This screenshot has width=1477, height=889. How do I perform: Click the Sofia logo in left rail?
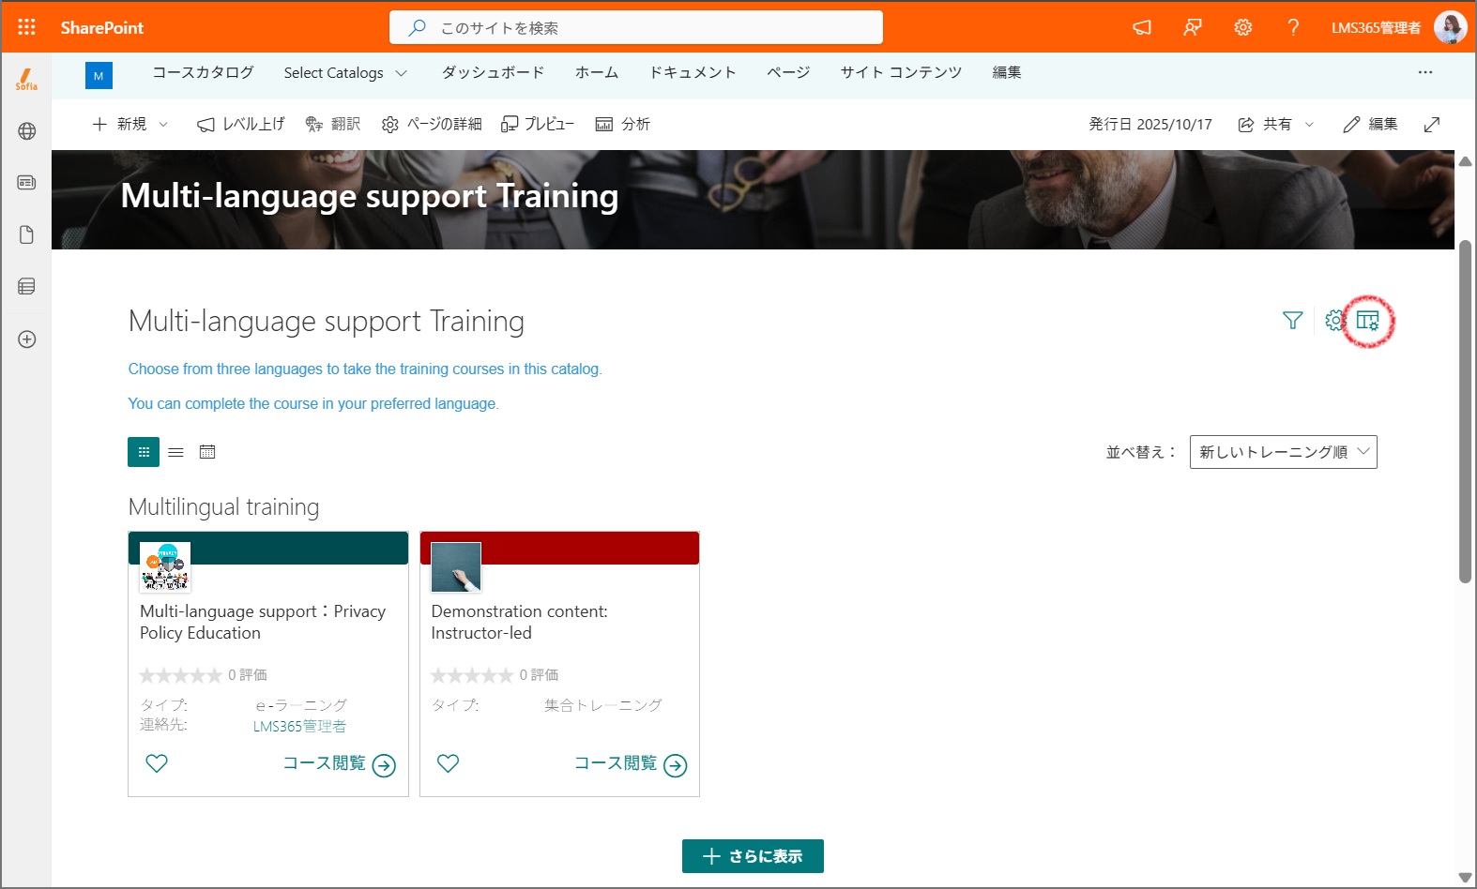26,80
